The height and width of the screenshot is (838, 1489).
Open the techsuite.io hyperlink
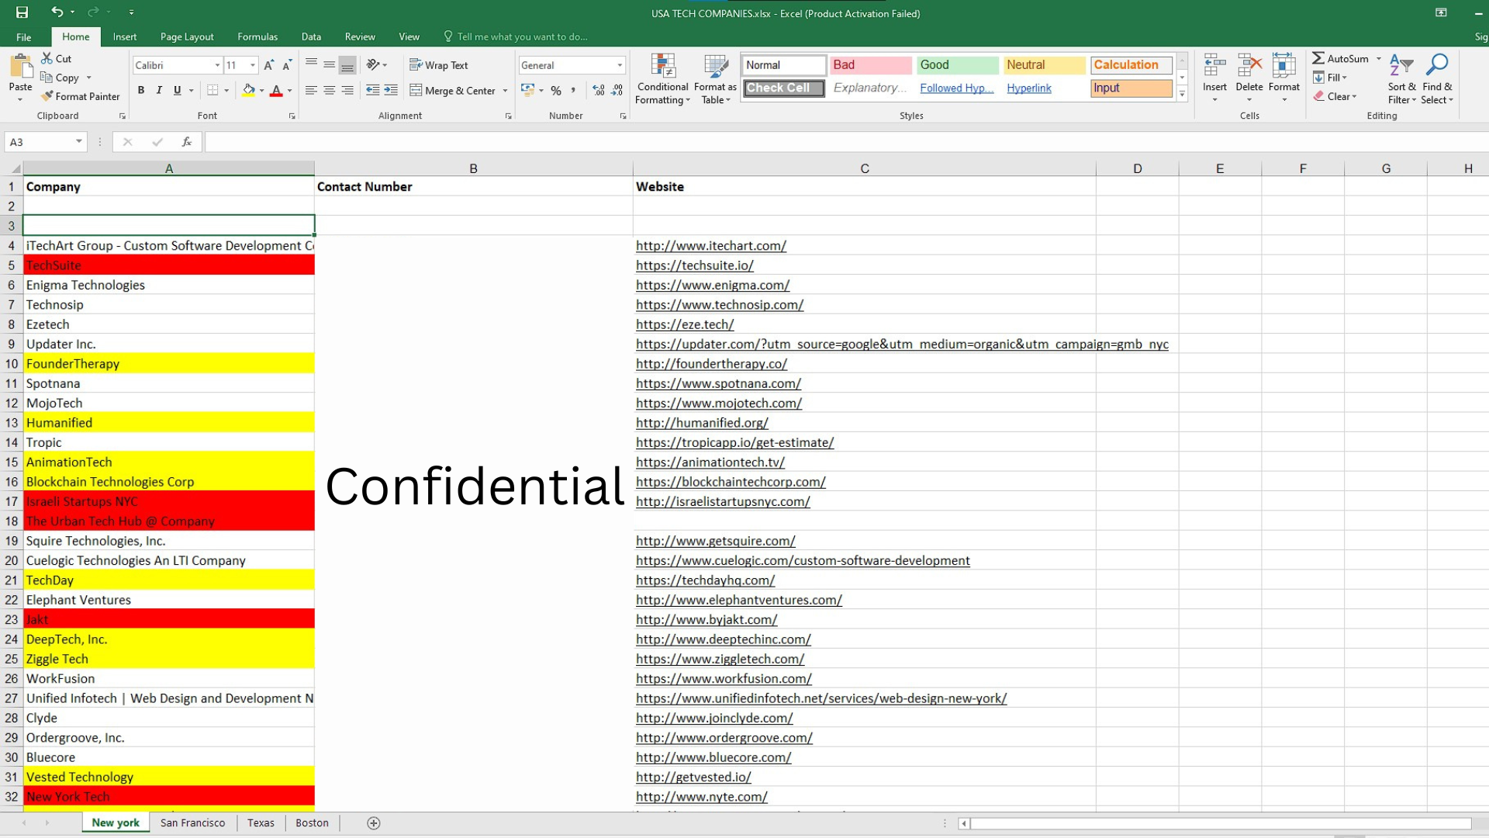click(x=694, y=265)
